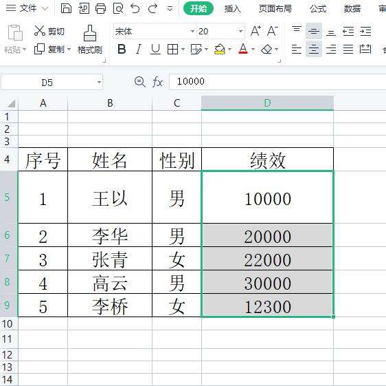Toggle middle vertical alignment

click(x=314, y=32)
